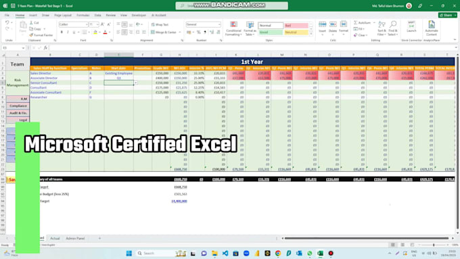Increase font size with larger A
460x259 pixels.
[x=102, y=24]
